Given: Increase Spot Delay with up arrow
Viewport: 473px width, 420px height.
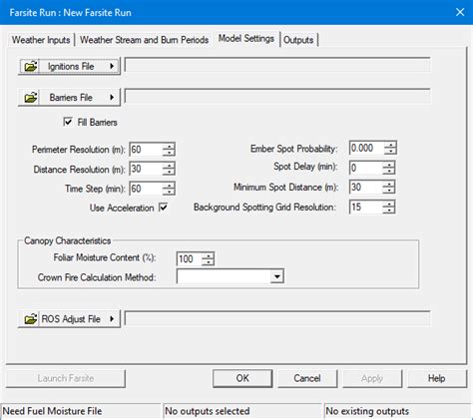Looking at the screenshot, I should pyautogui.click(x=388, y=165).
